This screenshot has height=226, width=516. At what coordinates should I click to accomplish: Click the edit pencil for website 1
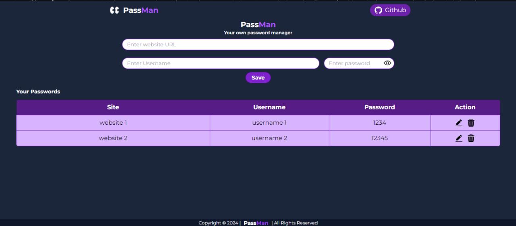pyautogui.click(x=459, y=123)
